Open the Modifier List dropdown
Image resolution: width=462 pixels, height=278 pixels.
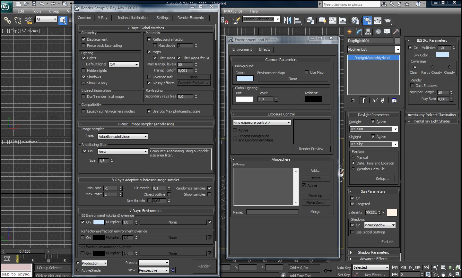tap(374, 49)
